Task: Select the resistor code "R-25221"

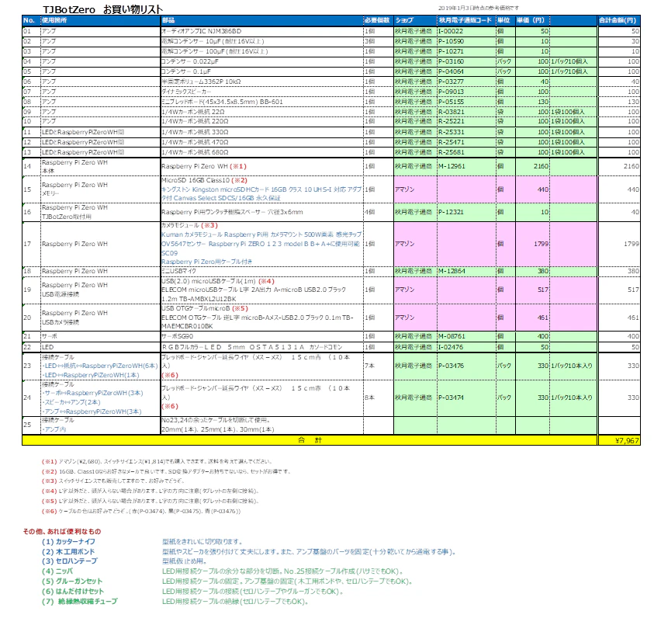Action: [x=451, y=121]
